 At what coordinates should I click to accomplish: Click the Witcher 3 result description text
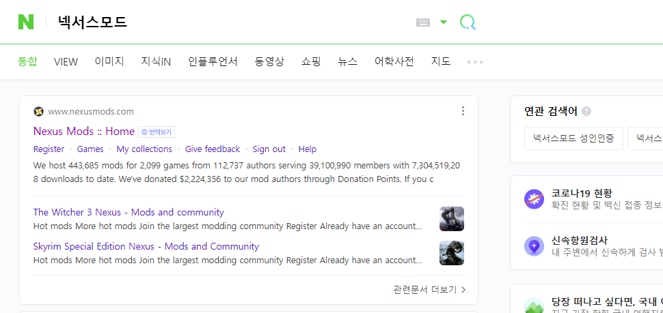coord(228,226)
